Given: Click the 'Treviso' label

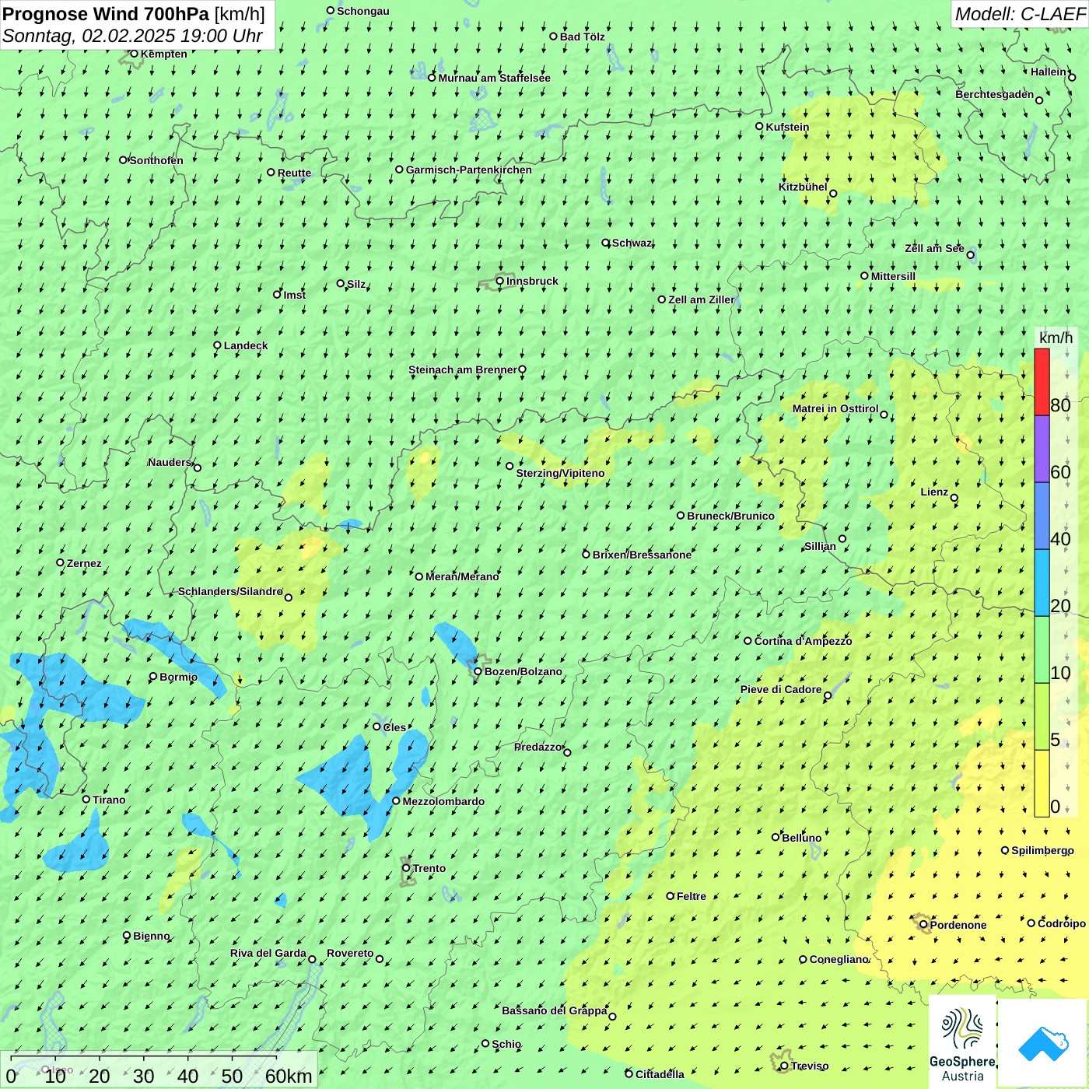Looking at the screenshot, I should (x=809, y=1066).
